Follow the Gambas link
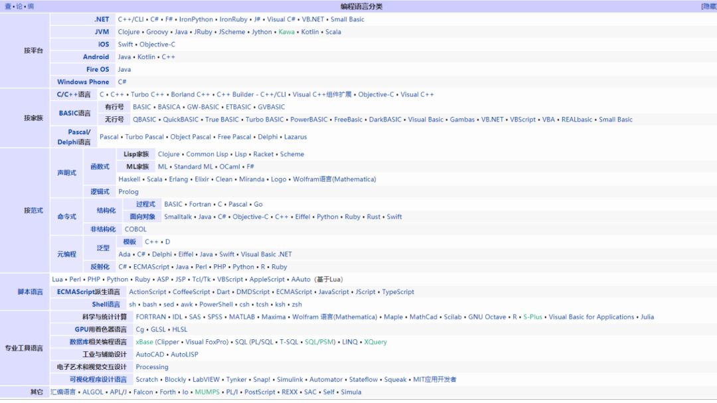 coord(462,120)
